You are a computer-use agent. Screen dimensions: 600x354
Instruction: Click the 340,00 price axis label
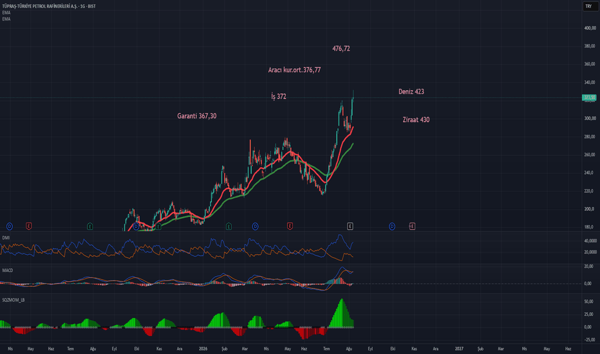tap(590, 82)
